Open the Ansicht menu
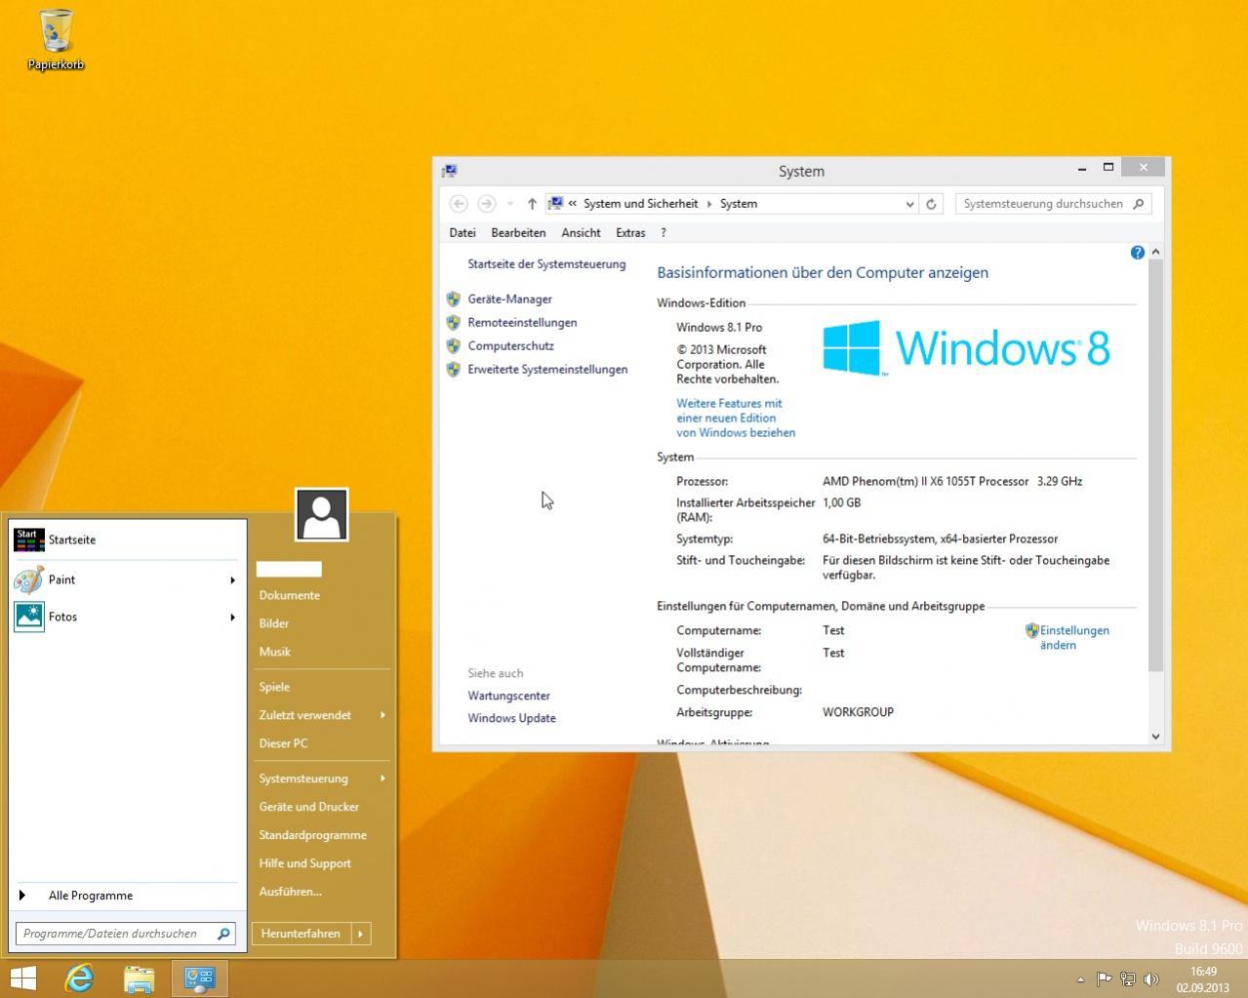This screenshot has width=1248, height=998. (x=581, y=233)
